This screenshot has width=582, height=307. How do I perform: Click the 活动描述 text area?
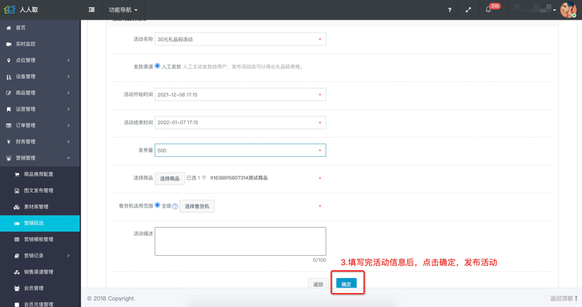tap(240, 241)
